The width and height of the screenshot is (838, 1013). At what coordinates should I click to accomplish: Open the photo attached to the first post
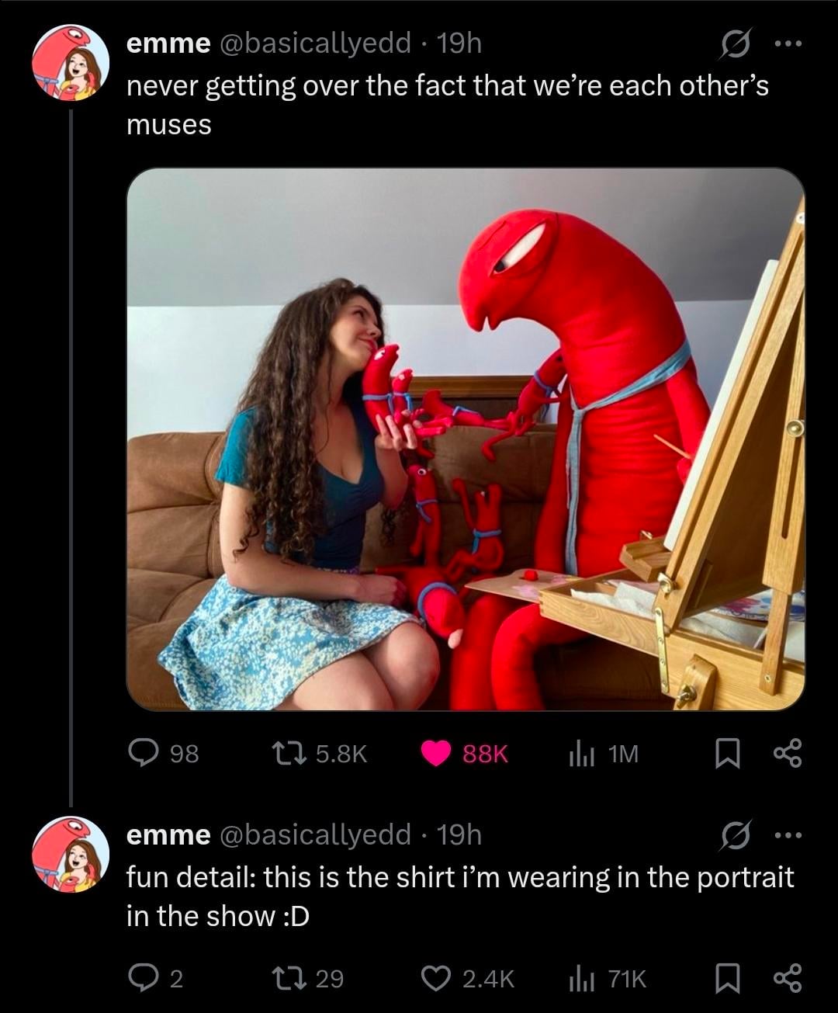point(466,439)
